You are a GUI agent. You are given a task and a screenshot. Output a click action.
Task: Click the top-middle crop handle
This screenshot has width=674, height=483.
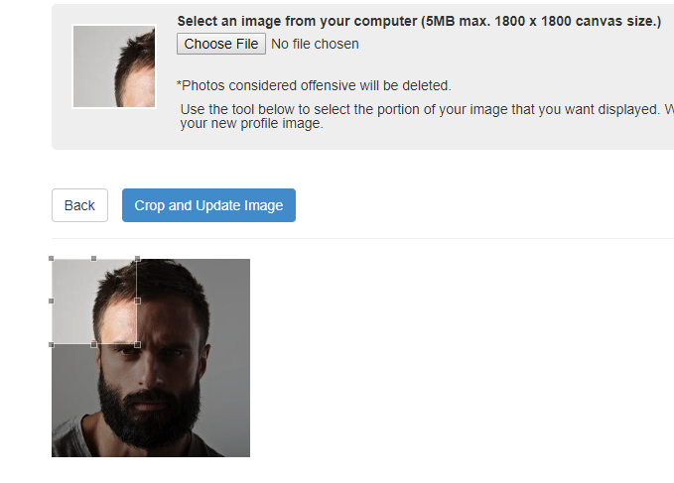[x=94, y=259]
